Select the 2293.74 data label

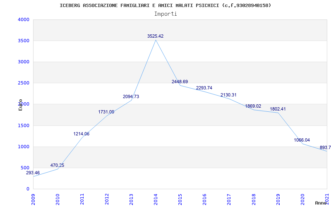[x=204, y=88]
